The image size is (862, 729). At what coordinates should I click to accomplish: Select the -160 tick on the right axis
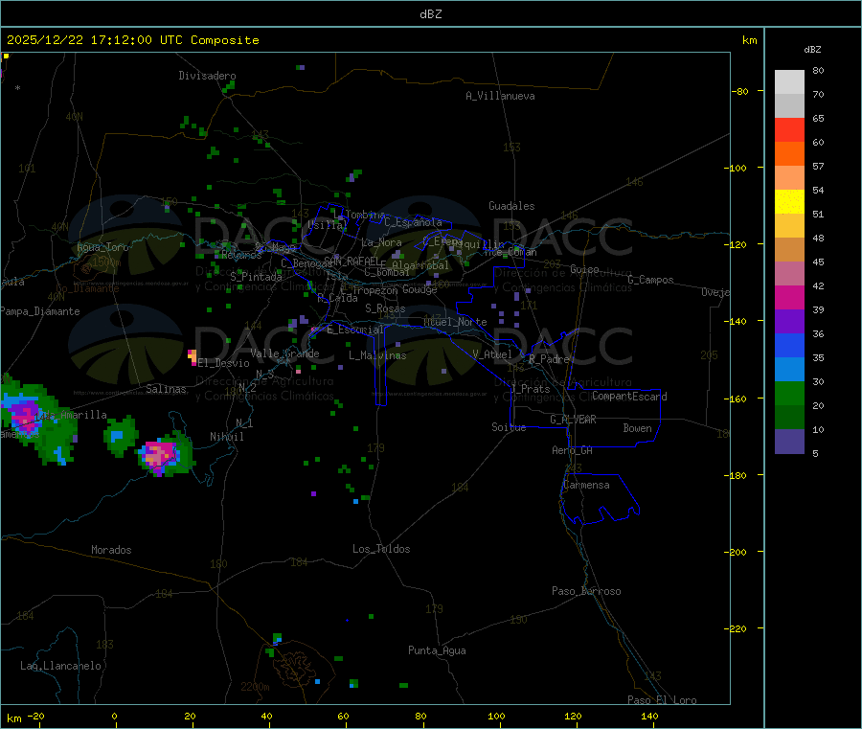pyautogui.click(x=738, y=399)
